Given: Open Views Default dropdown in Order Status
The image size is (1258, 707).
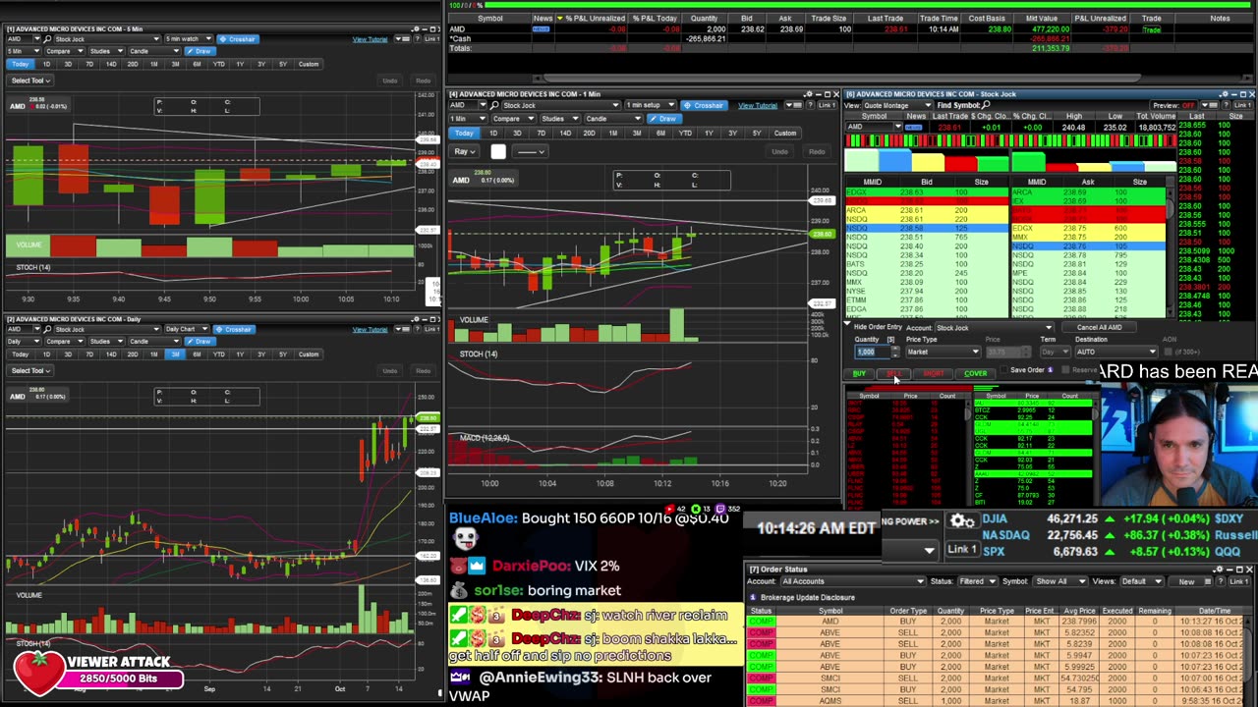Looking at the screenshot, I should pyautogui.click(x=1142, y=581).
